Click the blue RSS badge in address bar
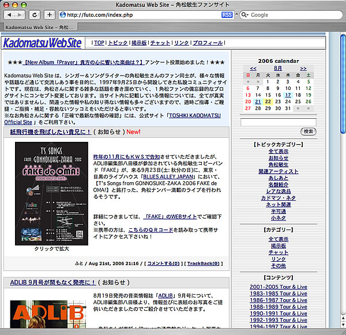 228,14
